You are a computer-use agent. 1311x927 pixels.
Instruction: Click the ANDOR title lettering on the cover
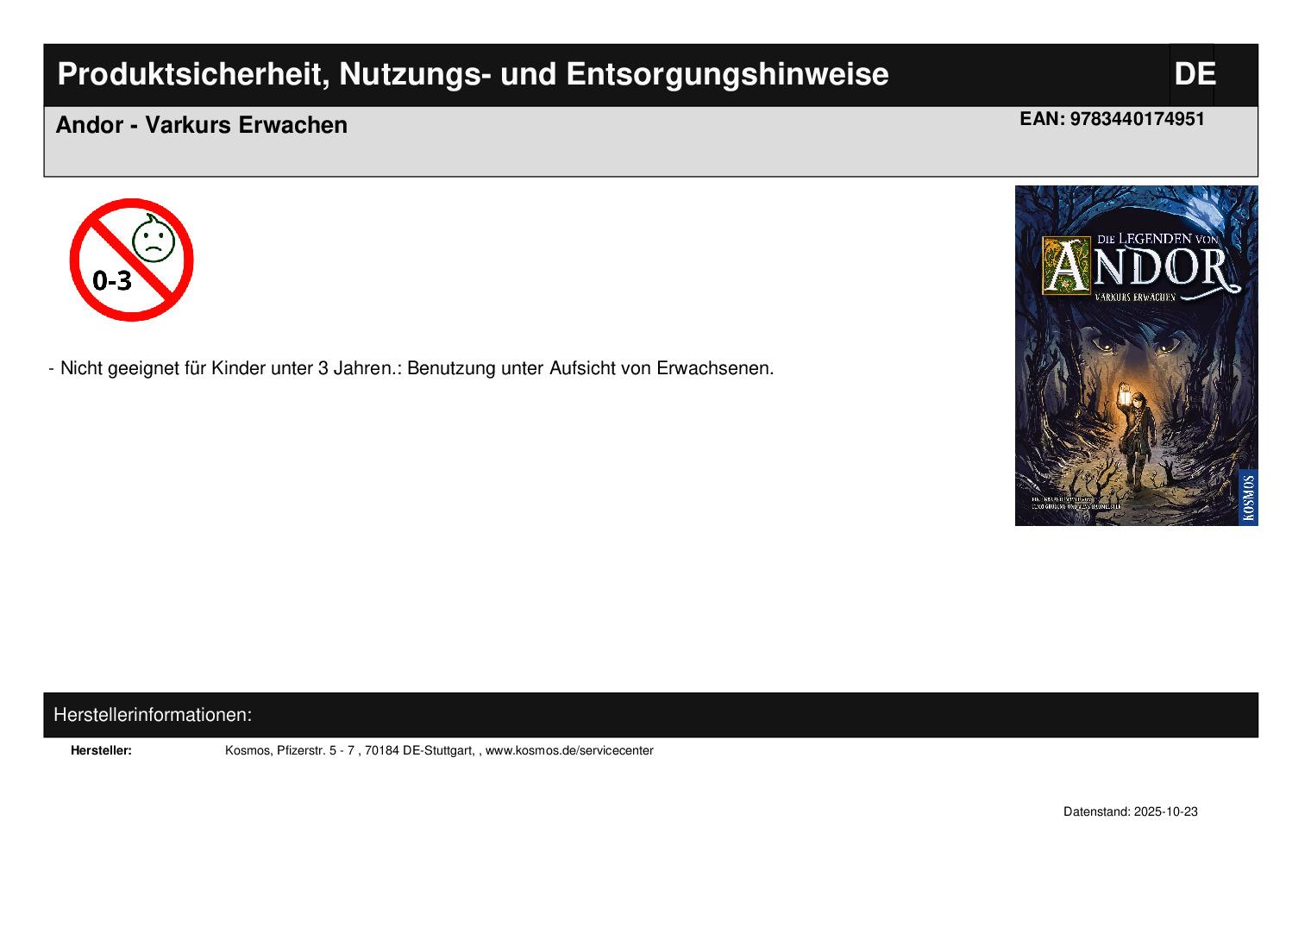click(x=1138, y=266)
